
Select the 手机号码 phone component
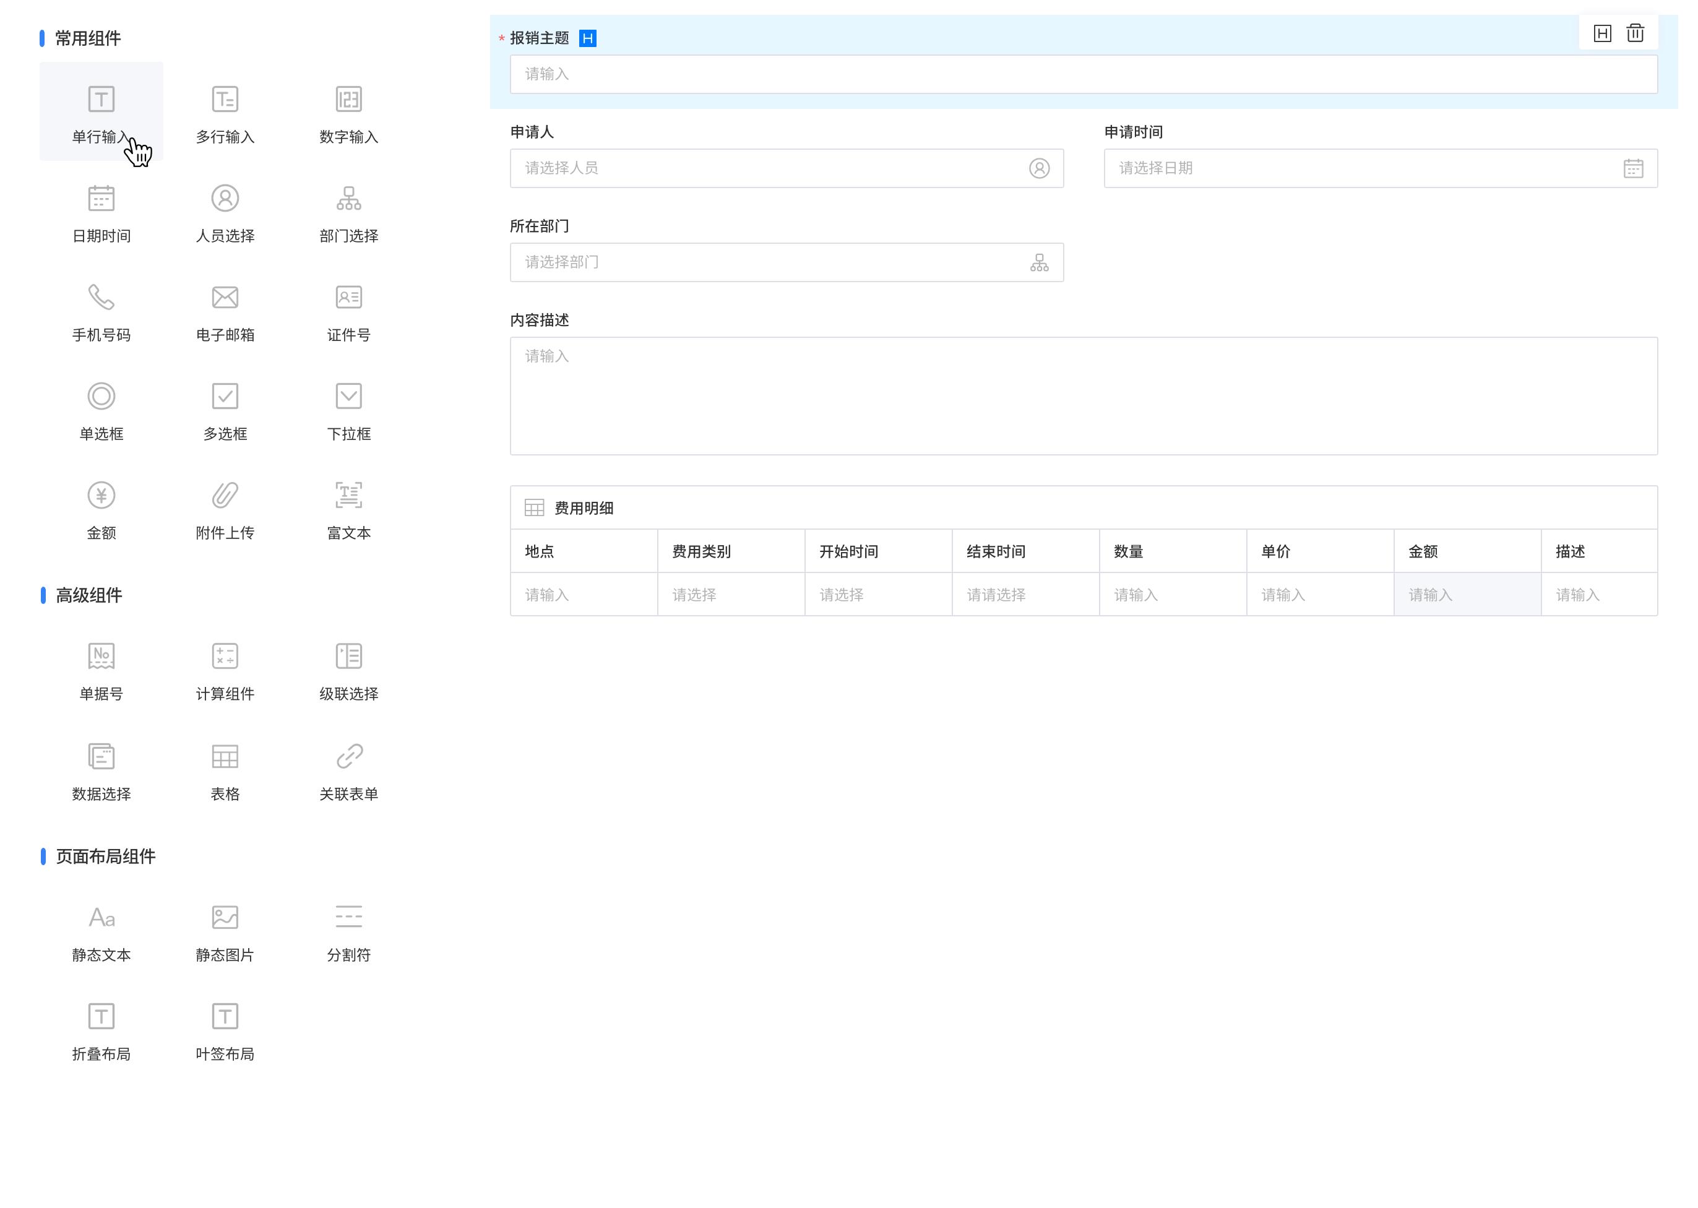pos(101,298)
